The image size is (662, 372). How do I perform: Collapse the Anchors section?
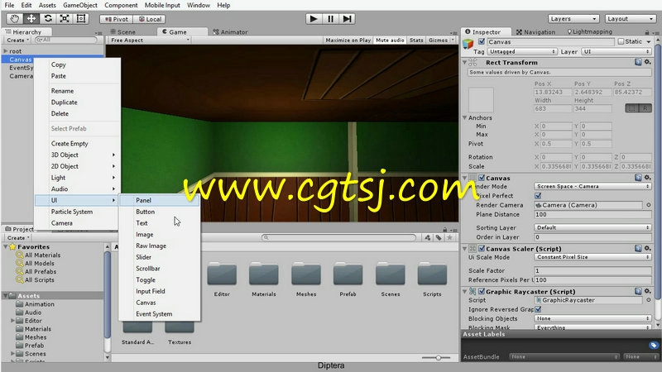(465, 117)
